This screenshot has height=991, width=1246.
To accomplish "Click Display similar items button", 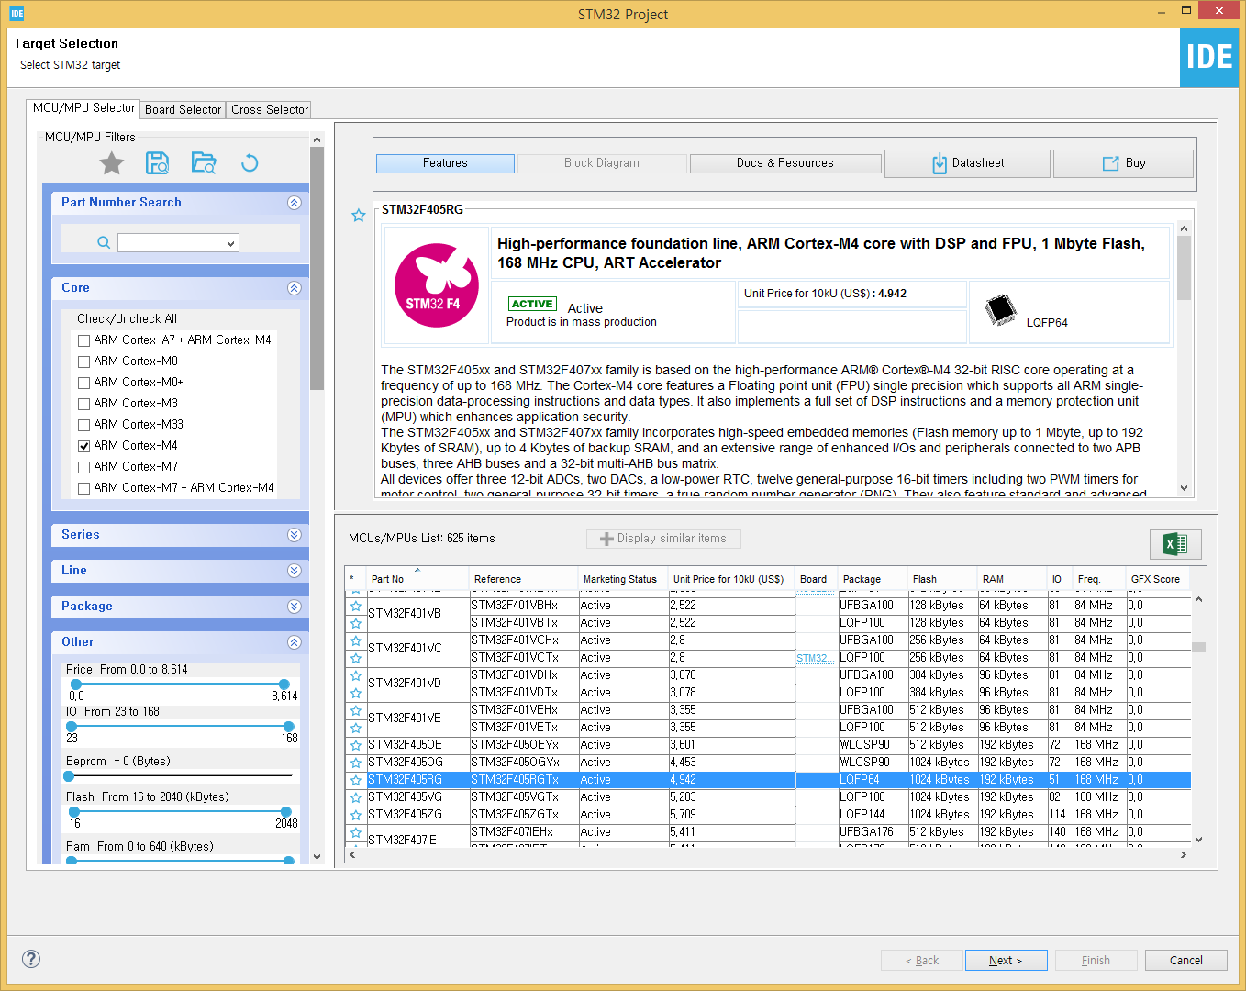I will click(663, 539).
